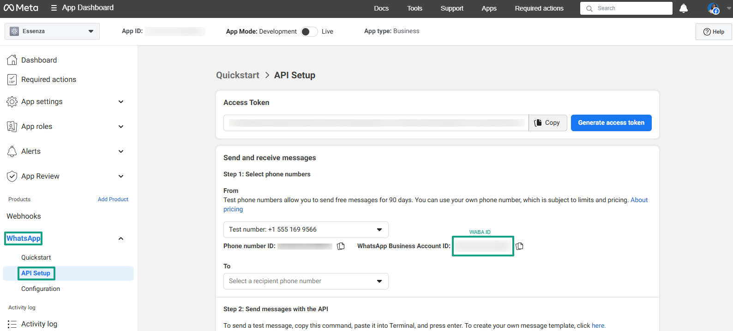Click the Generate access token button
Screen dimensions: 733x331
[611, 123]
